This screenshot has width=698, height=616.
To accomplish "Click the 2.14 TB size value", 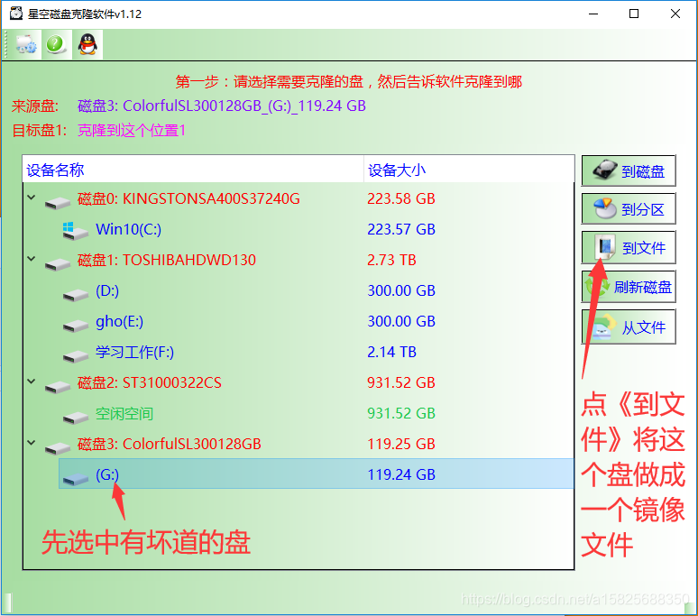I will [x=391, y=352].
